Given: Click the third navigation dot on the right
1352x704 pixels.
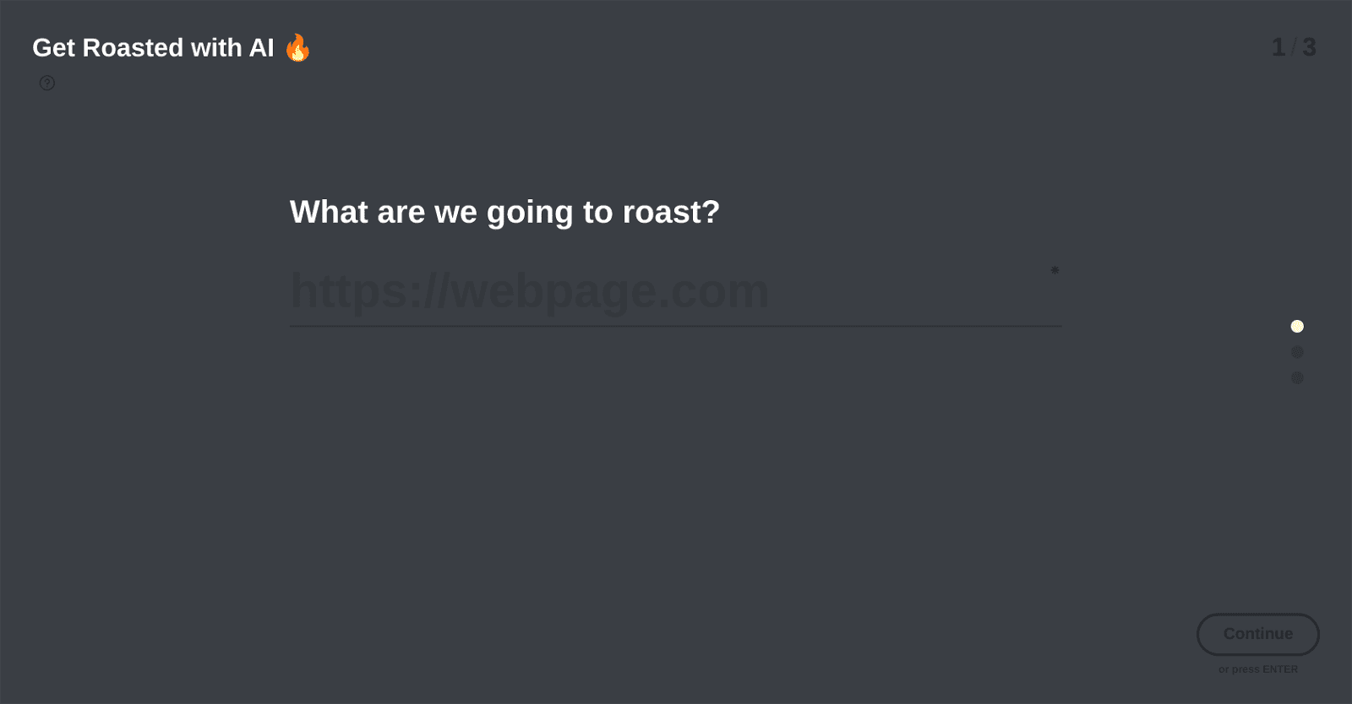Looking at the screenshot, I should coord(1296,378).
